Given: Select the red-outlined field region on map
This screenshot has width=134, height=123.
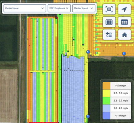Looking at the screenshot, I should (x=43, y=70).
